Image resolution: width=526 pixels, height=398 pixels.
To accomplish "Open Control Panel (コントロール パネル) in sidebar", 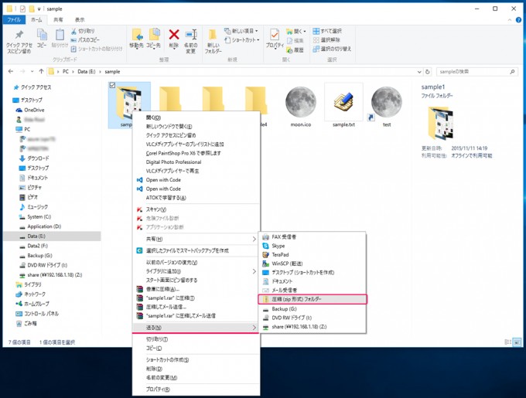I will 37,314.
